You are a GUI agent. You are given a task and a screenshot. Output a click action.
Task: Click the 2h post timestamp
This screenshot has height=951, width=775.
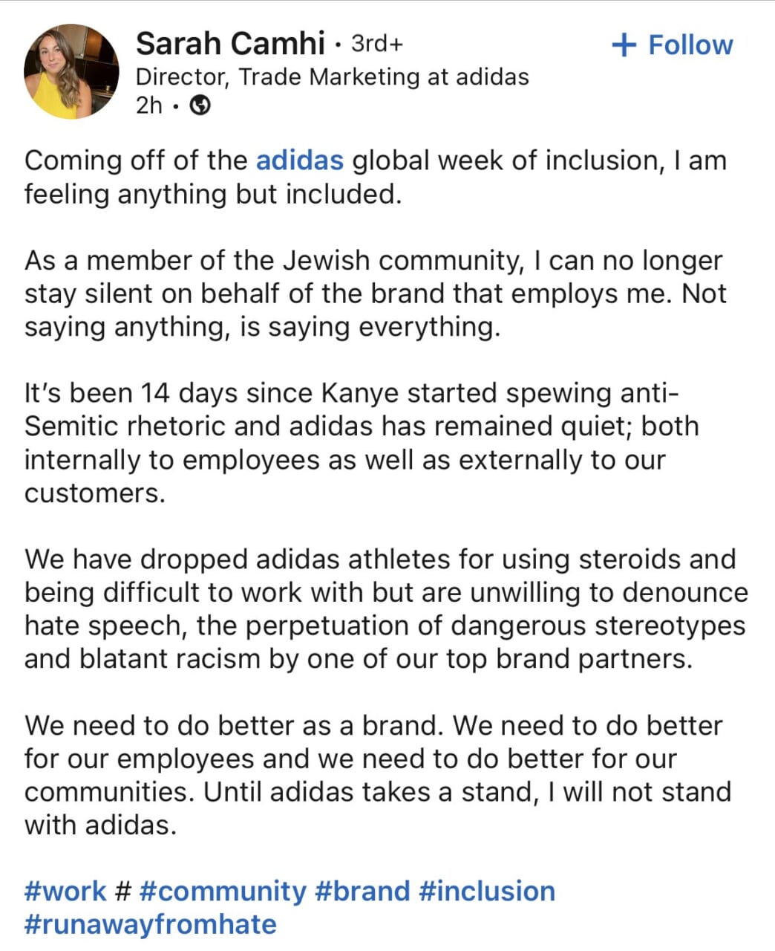click(x=148, y=106)
